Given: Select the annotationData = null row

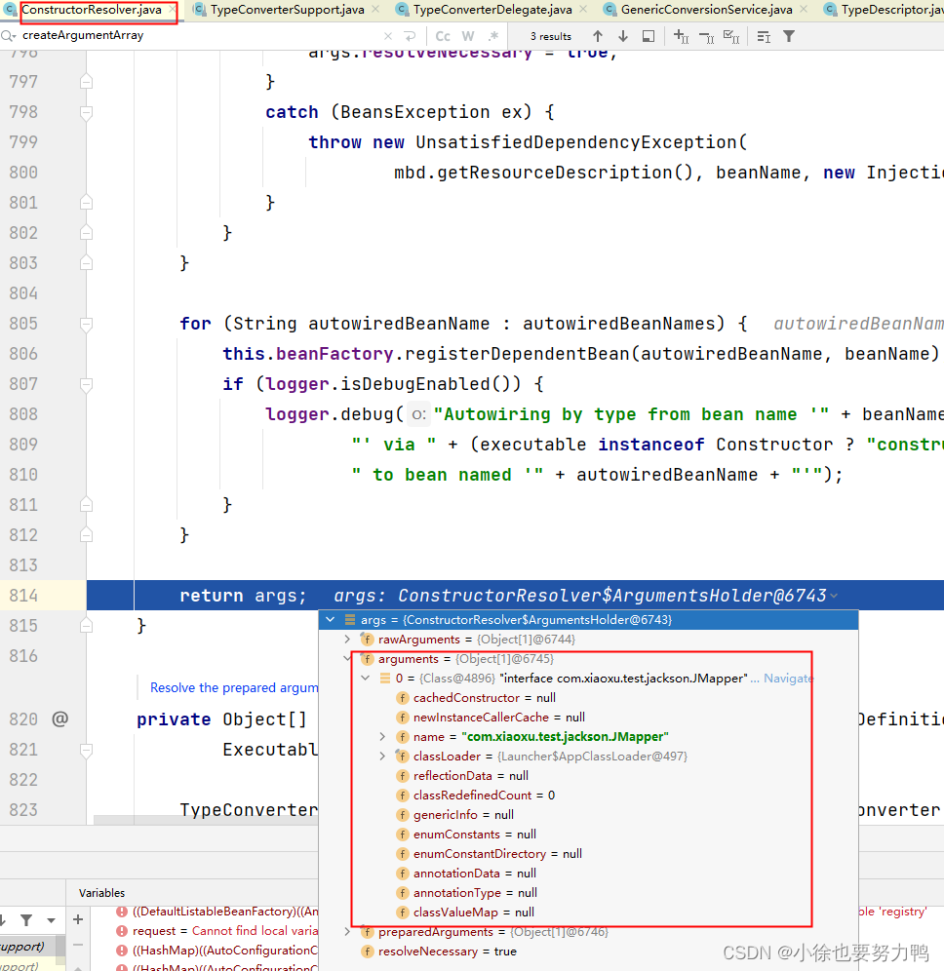Looking at the screenshot, I should pyautogui.click(x=588, y=874).
